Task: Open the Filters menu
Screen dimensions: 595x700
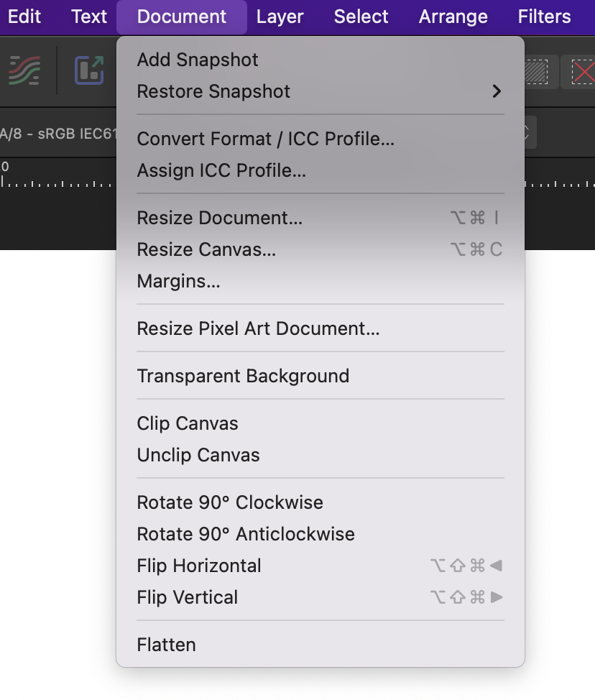Action: [544, 17]
